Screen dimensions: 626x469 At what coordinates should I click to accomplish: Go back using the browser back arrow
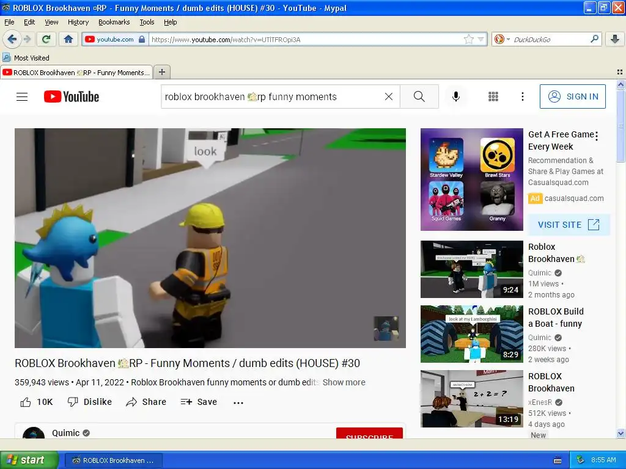[x=12, y=39]
